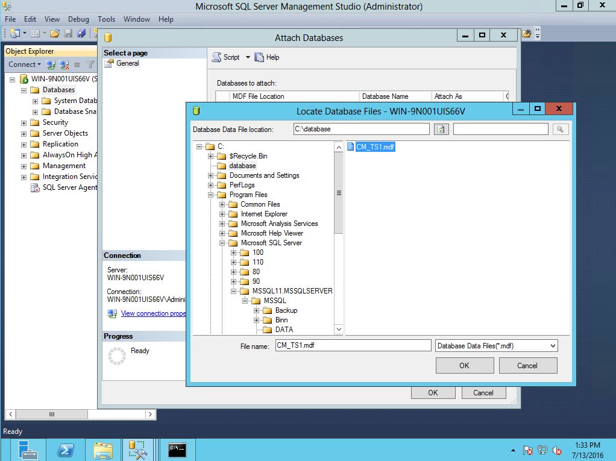Screen dimensions: 616x461
Task: Open the View menu
Action: point(52,19)
